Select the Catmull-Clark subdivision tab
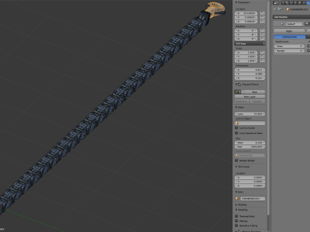This screenshot has height=232, width=310. coord(289,37)
